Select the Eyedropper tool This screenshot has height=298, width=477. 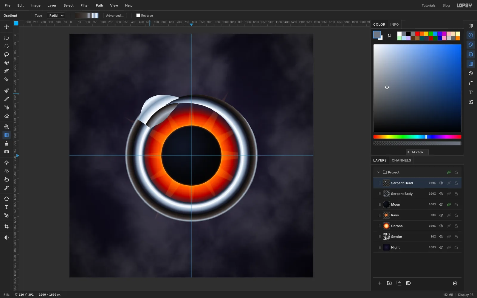tap(7, 188)
